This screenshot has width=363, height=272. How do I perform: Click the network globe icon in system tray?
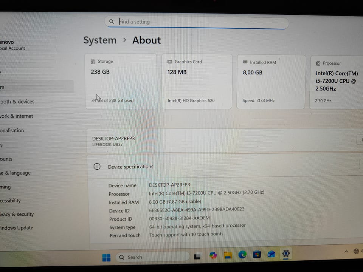pos(357,251)
